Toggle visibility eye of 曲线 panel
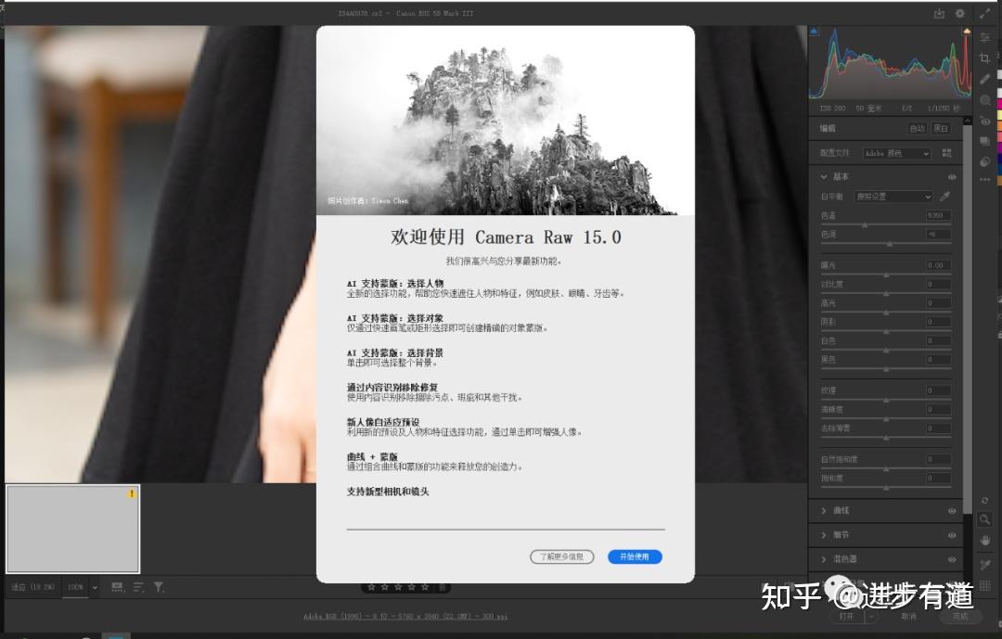The height and width of the screenshot is (639, 1002). [952, 511]
